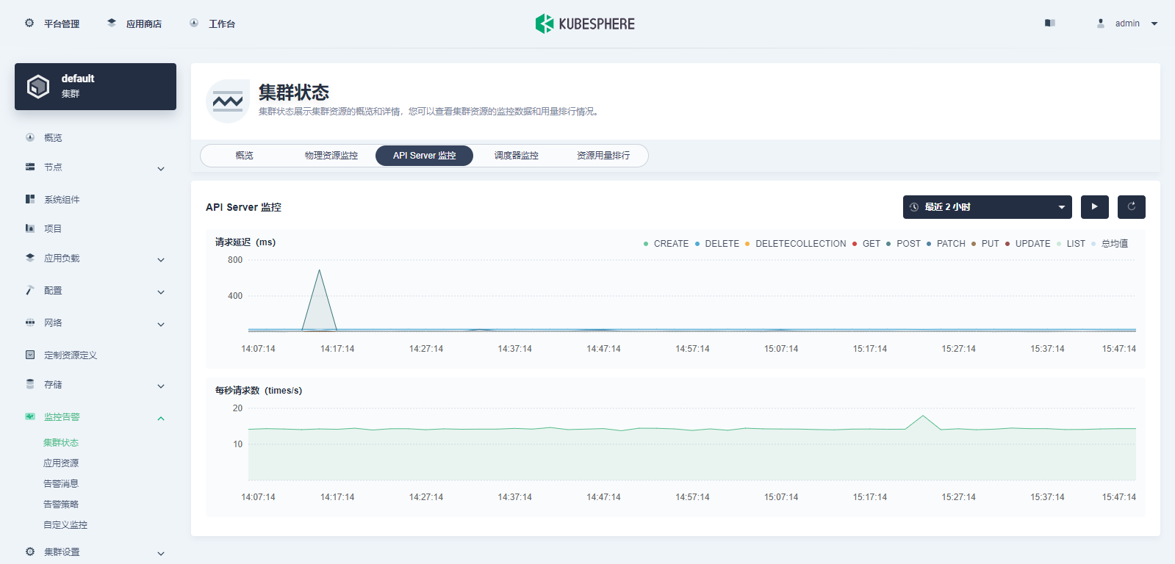The height and width of the screenshot is (564, 1175).
Task: Open the 最近 2 小时 time range dropdown
Action: click(x=987, y=207)
